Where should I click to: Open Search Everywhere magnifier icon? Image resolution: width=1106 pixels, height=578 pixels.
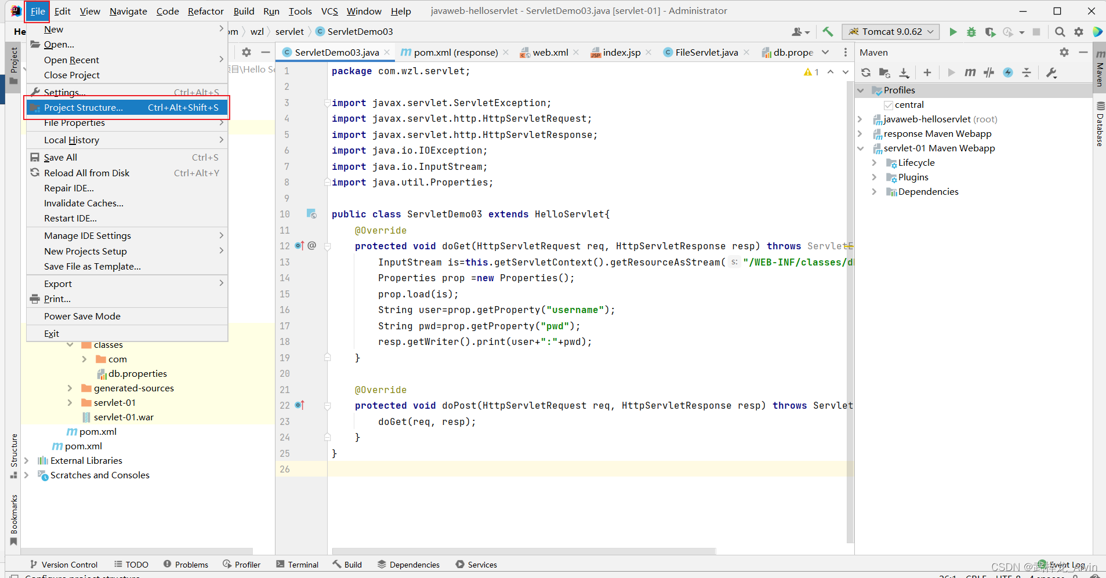click(1060, 32)
